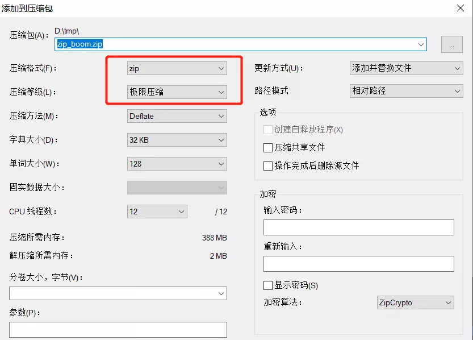The image size is (473, 340).
Task: Open the 压缩方法 Deflate dropdown
Action: point(177,116)
